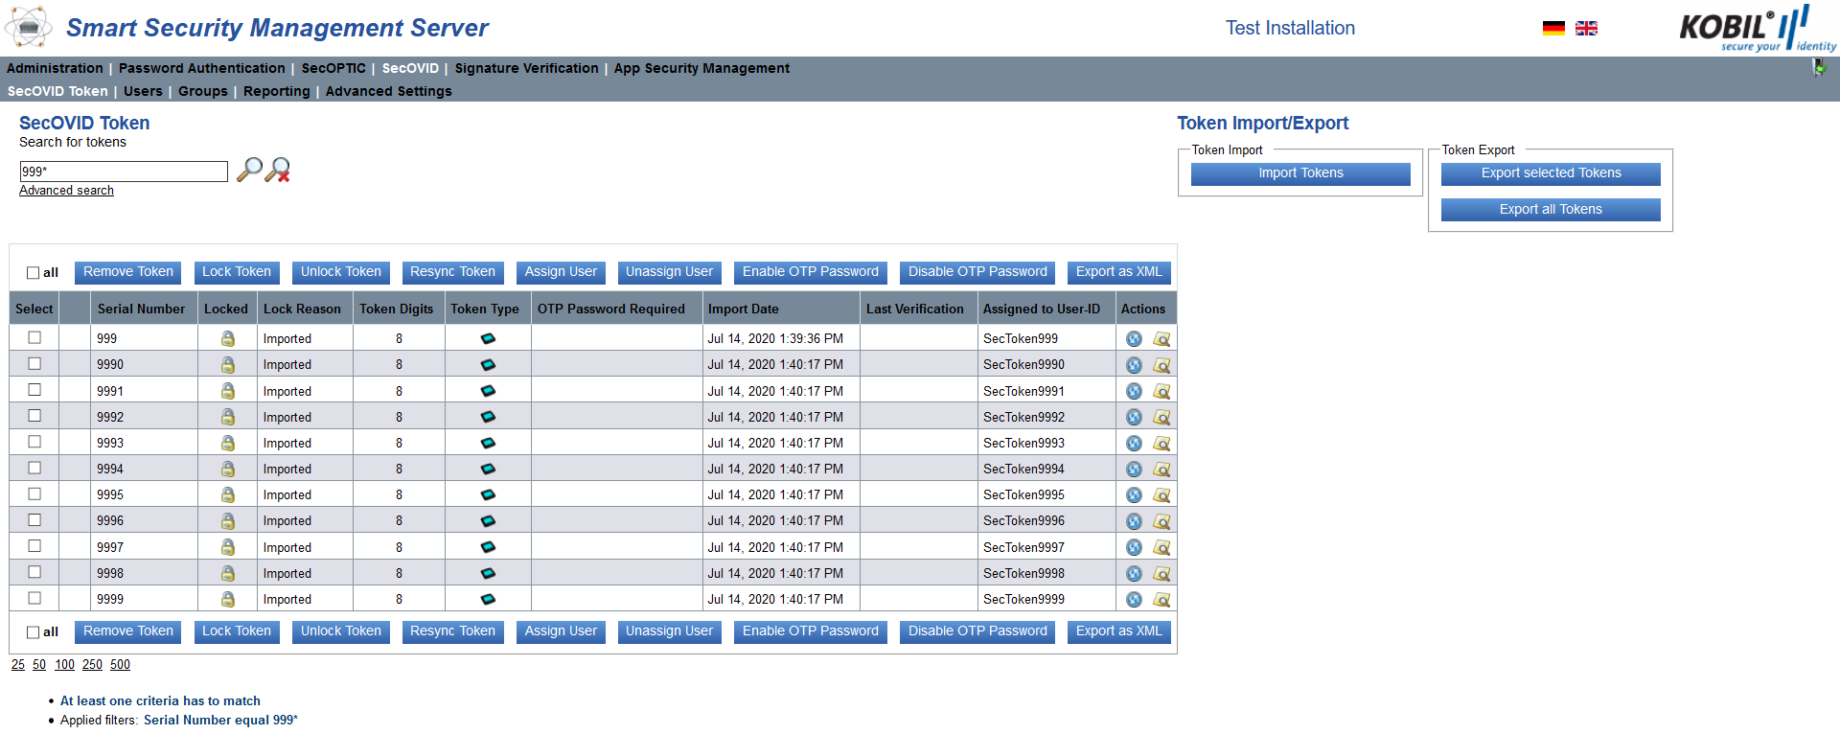Click the blue action icon for token 9998
Image resolution: width=1840 pixels, height=734 pixels.
pyautogui.click(x=1134, y=574)
